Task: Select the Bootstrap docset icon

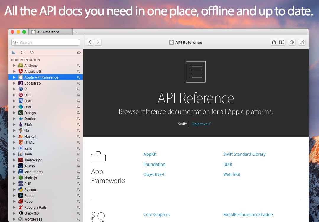Action: click(21, 83)
